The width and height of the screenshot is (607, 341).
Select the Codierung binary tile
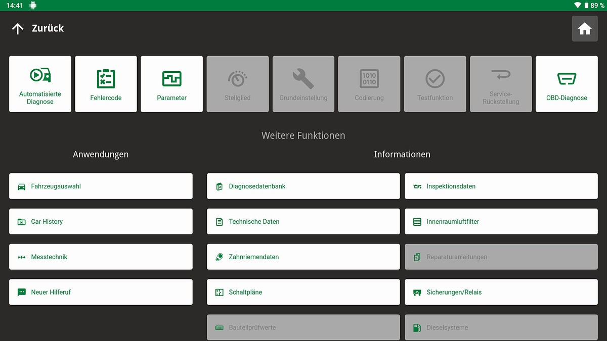click(x=369, y=84)
